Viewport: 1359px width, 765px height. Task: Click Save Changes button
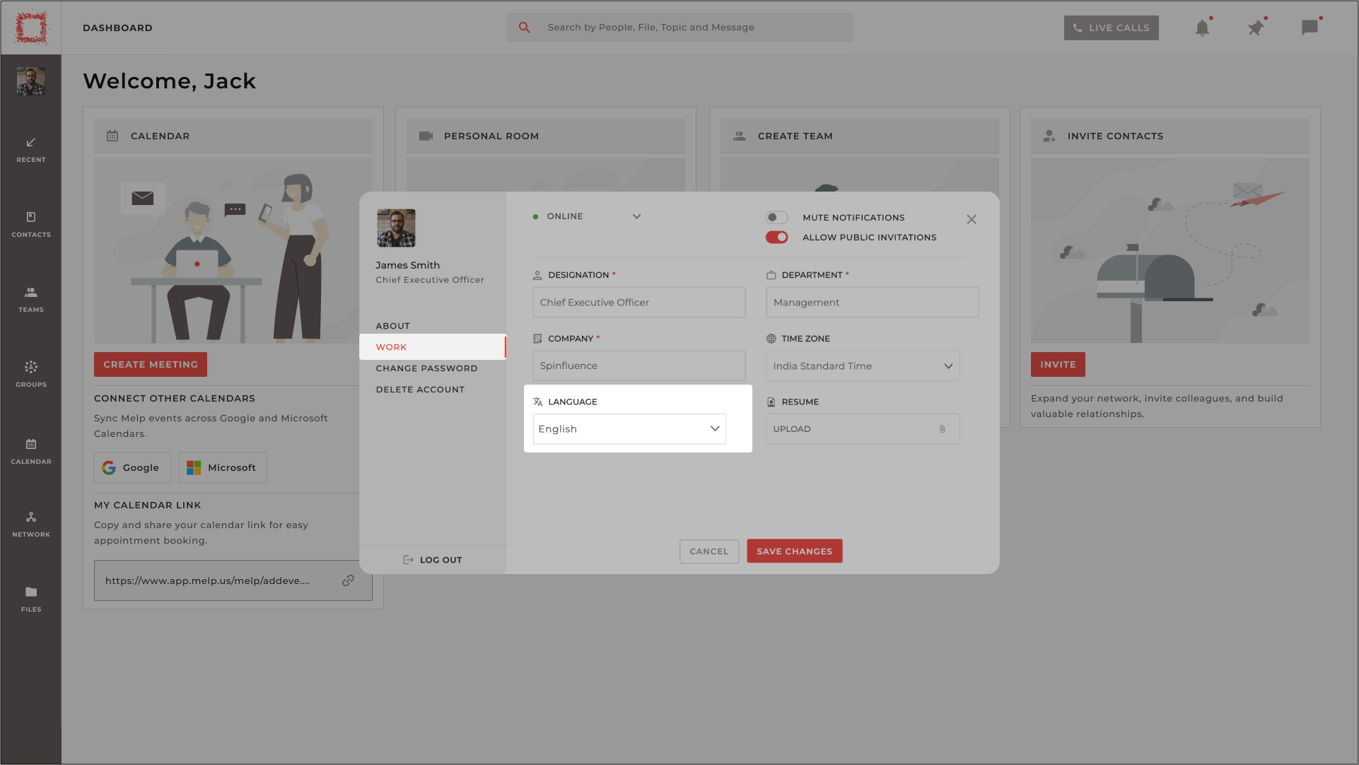[795, 551]
